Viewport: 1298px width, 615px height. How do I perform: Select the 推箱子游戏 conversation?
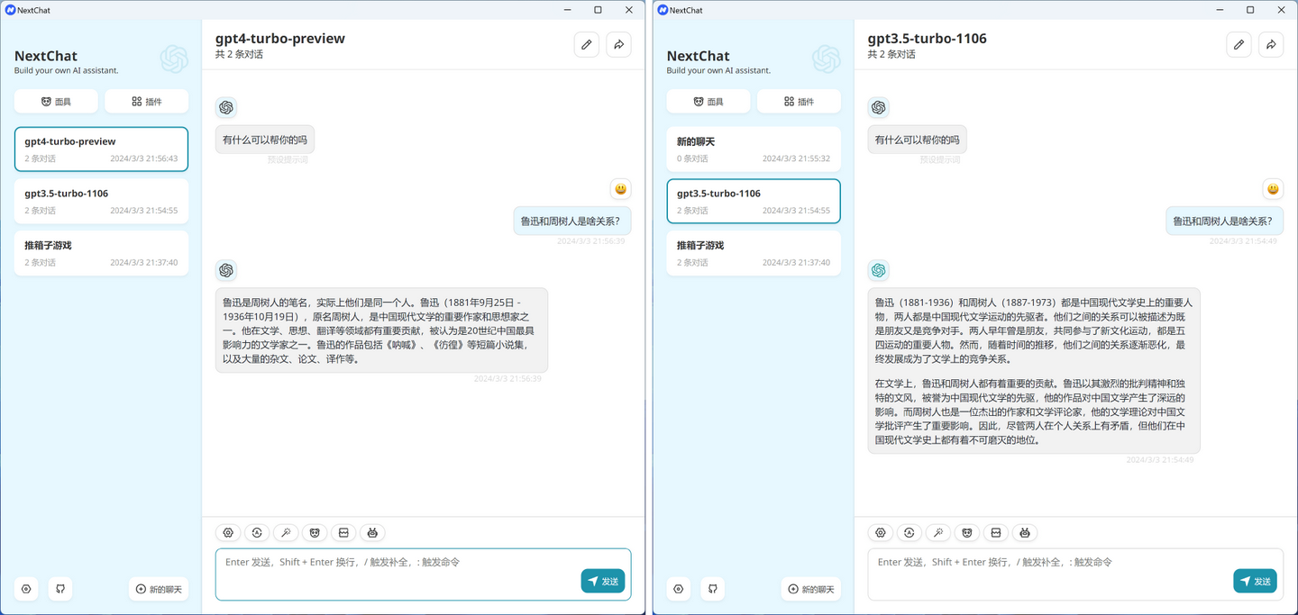(x=101, y=253)
